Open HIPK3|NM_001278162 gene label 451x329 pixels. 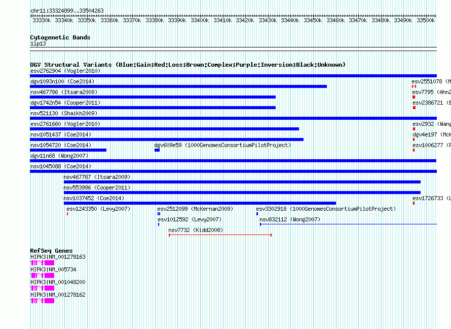pos(58,295)
